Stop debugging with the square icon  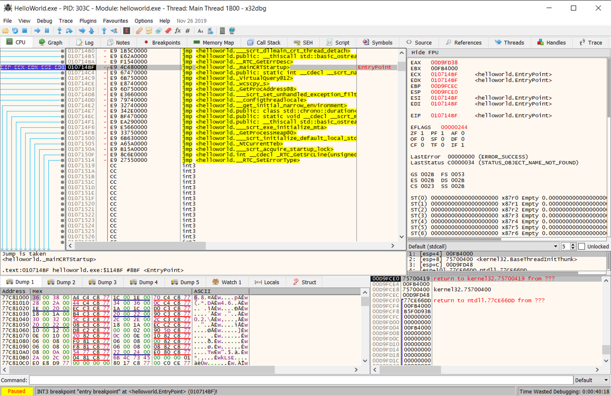pos(24,31)
